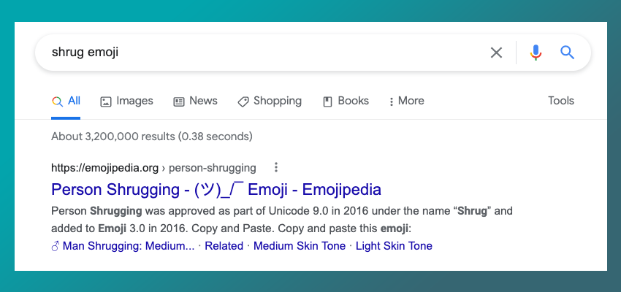Select the Books results tab
This screenshot has width=621, height=292.
(x=346, y=101)
